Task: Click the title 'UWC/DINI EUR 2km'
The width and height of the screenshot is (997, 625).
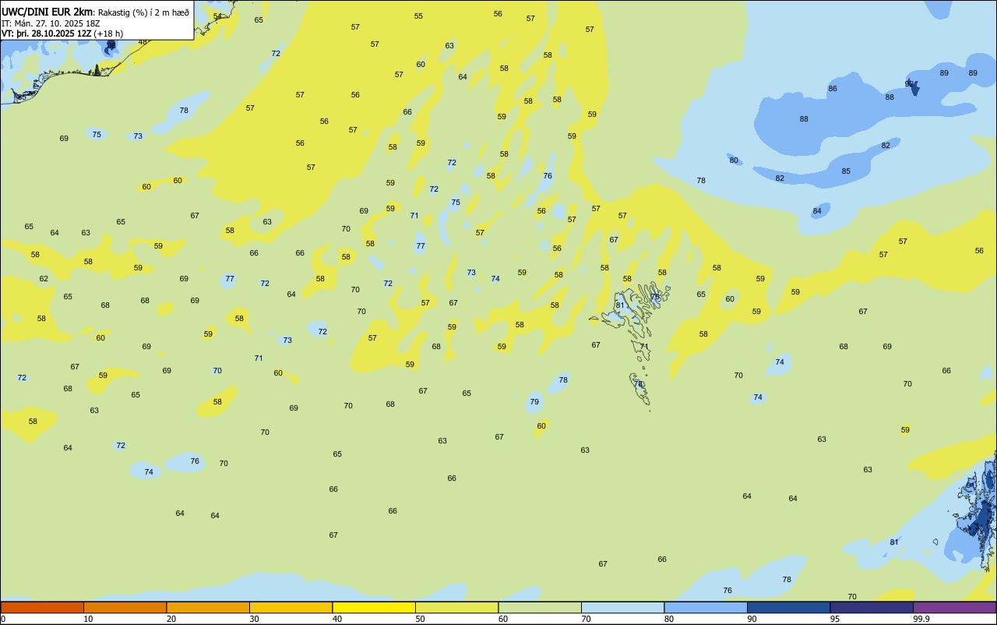Action: click(x=48, y=12)
